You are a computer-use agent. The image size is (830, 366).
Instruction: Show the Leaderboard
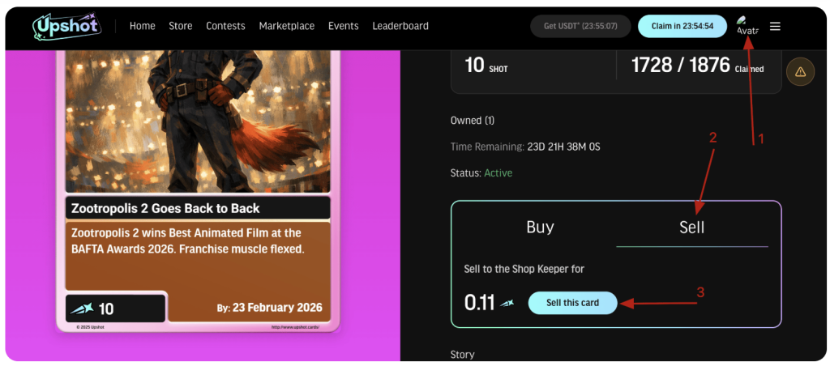(x=400, y=26)
